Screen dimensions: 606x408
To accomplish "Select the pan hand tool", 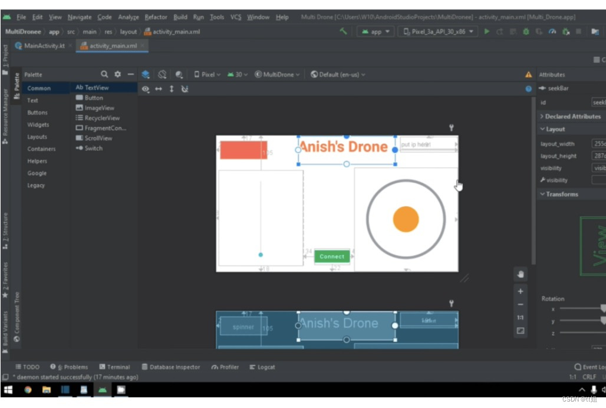I will 520,274.
